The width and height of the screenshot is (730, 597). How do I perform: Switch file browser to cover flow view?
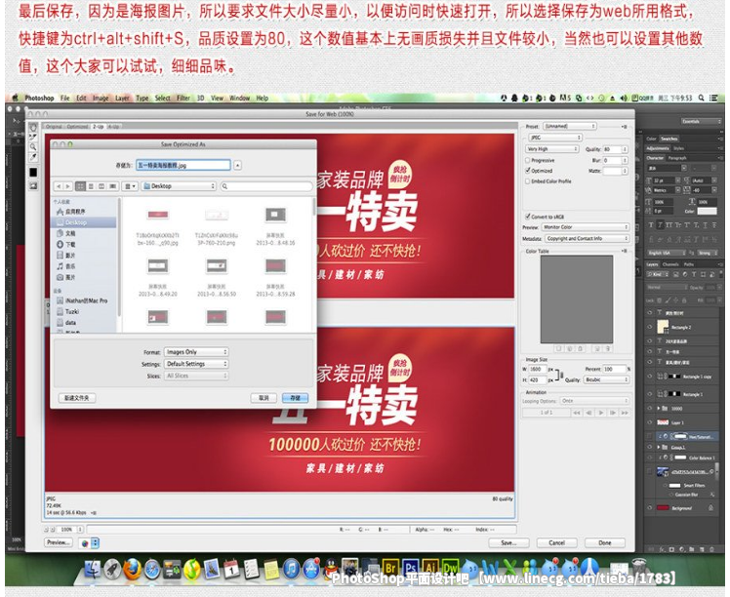coord(112,186)
